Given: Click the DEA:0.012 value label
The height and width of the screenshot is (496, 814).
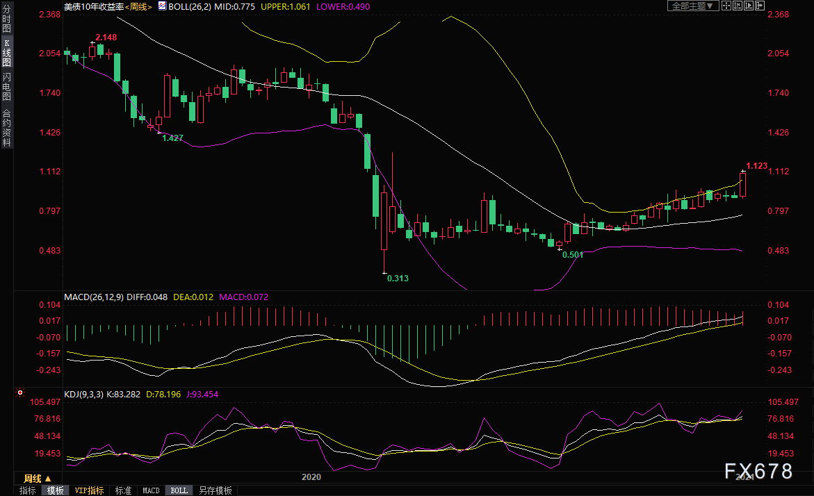Looking at the screenshot, I should 193,297.
